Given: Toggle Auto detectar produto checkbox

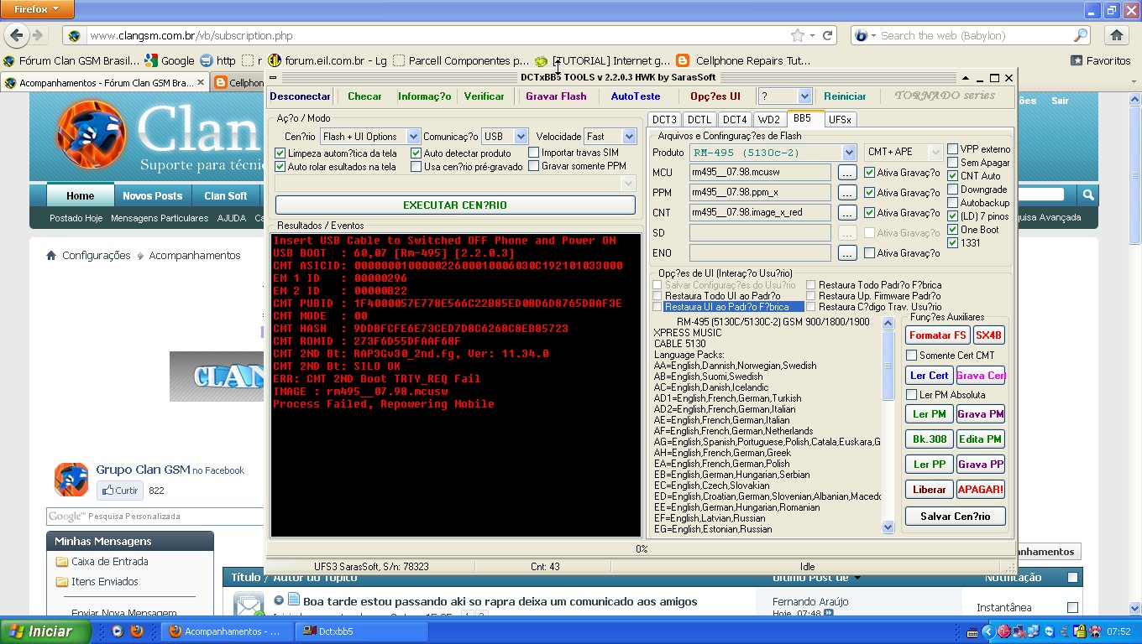Looking at the screenshot, I should point(416,153).
